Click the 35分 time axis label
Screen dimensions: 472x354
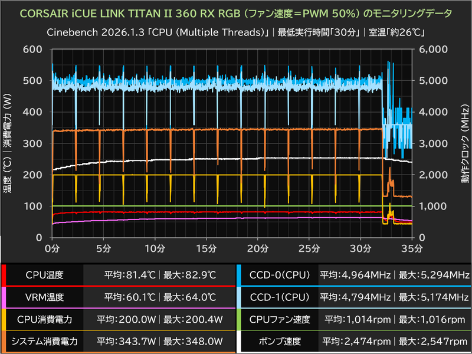coord(412,248)
